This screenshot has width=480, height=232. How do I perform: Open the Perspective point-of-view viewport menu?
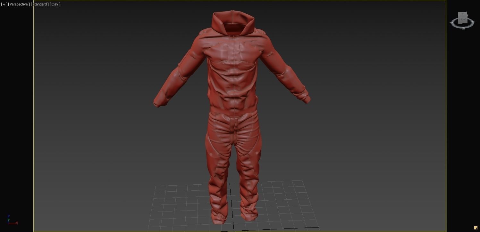pyautogui.click(x=19, y=4)
